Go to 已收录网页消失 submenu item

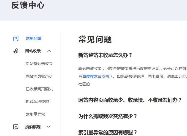pos(39,89)
